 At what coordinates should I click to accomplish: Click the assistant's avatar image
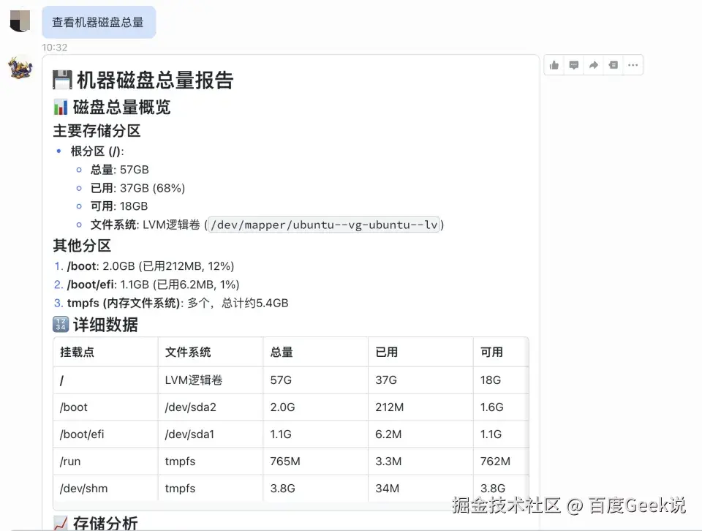click(x=21, y=67)
